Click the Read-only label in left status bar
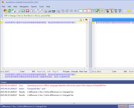 [x=41, y=72]
